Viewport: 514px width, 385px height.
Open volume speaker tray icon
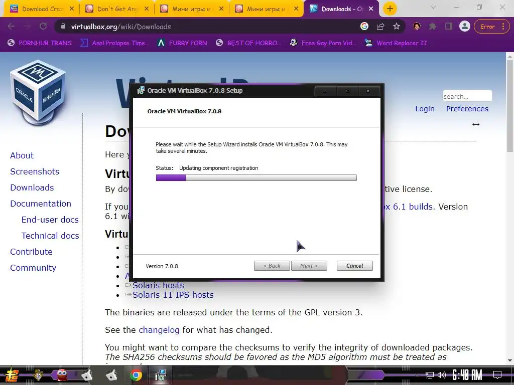point(442,375)
